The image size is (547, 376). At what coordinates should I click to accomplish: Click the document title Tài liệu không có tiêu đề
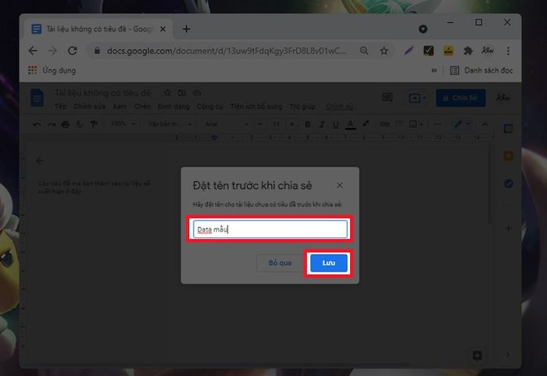point(102,93)
